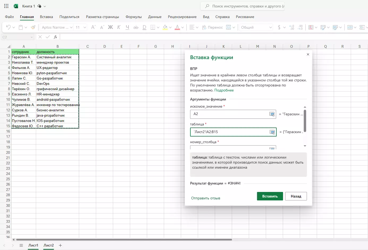Image resolution: width=368 pixels, height=250 pixels.
Task: Open the app launcher grid icon
Action: tap(6, 6)
